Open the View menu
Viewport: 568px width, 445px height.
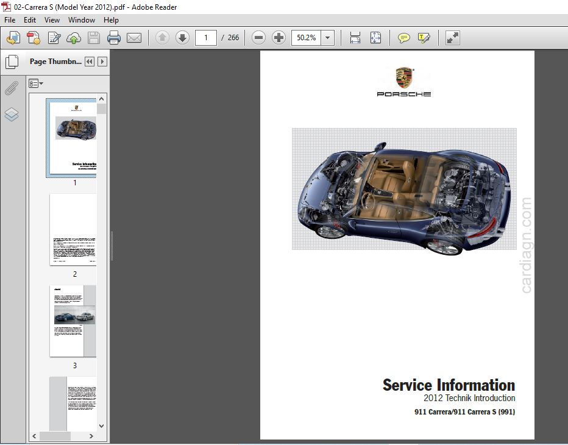[x=52, y=20]
